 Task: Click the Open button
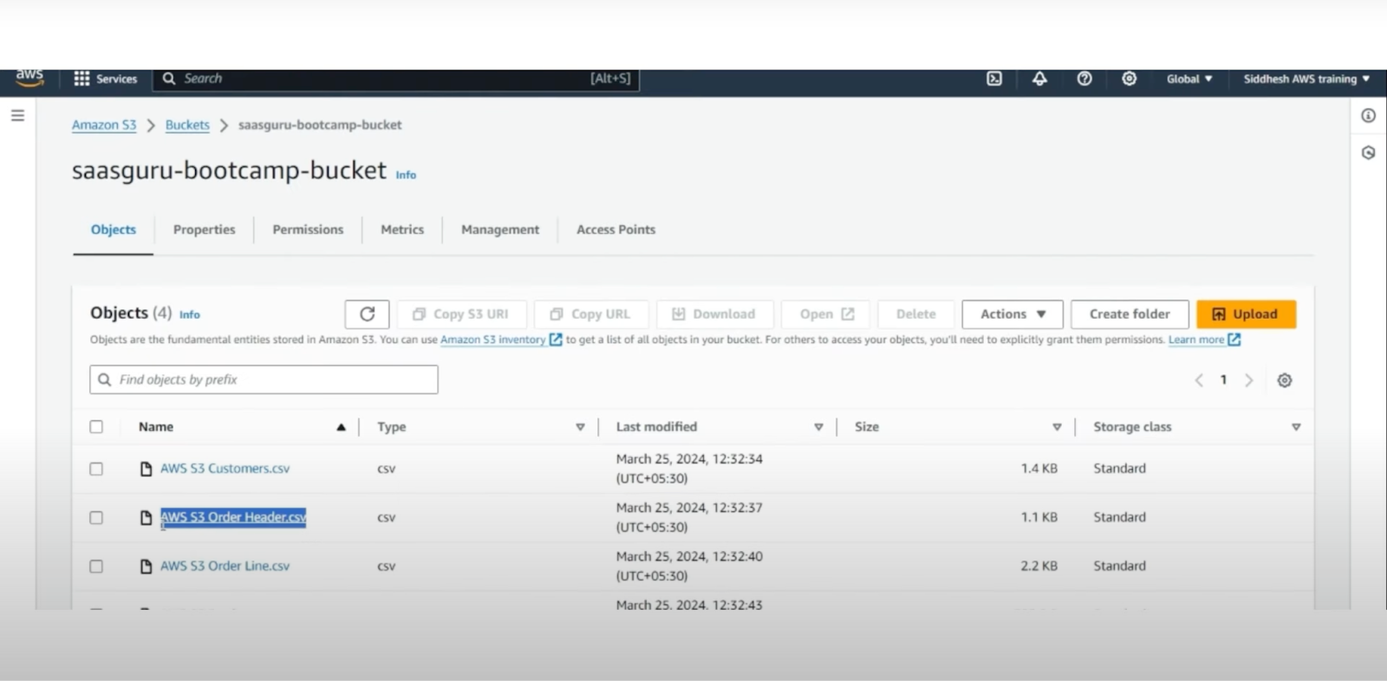(x=826, y=314)
